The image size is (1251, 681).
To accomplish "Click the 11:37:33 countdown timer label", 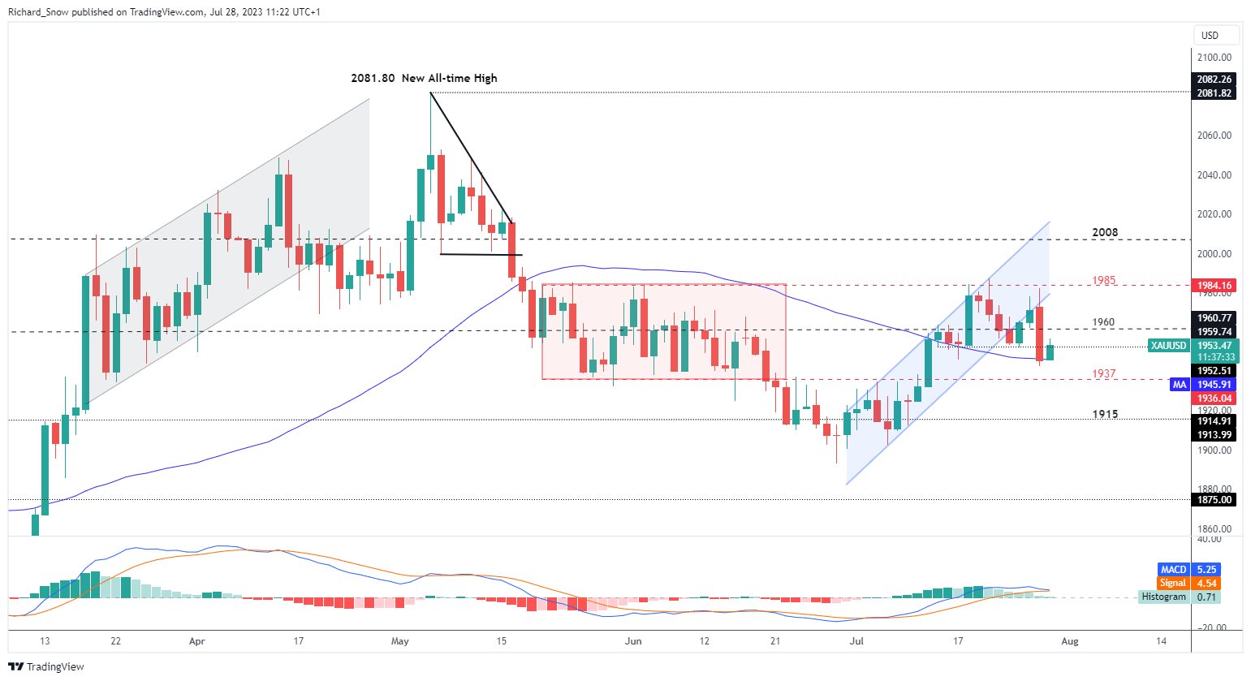I will point(1214,357).
